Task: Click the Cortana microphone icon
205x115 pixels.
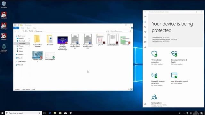Action: coord(40,113)
